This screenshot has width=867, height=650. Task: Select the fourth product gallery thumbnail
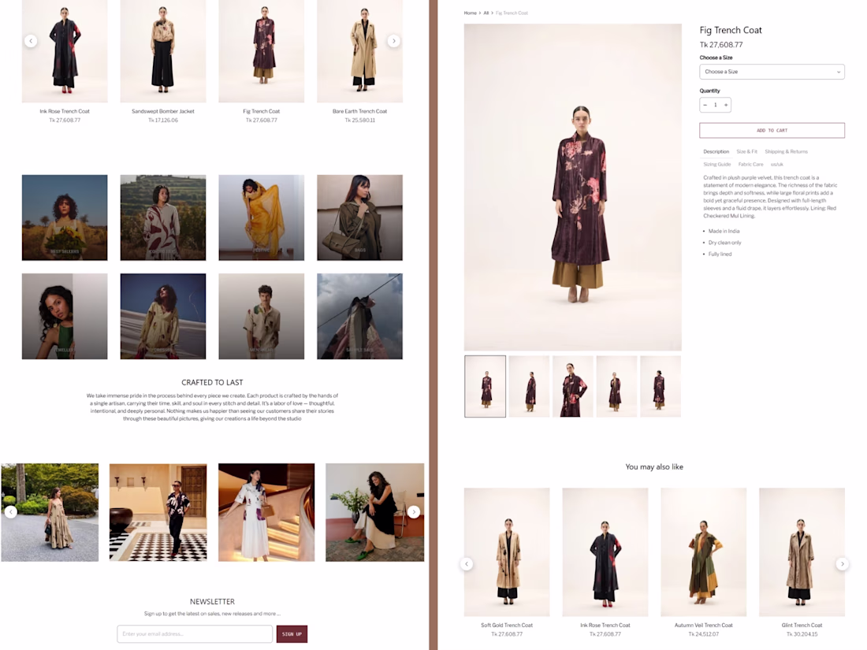[x=616, y=386]
